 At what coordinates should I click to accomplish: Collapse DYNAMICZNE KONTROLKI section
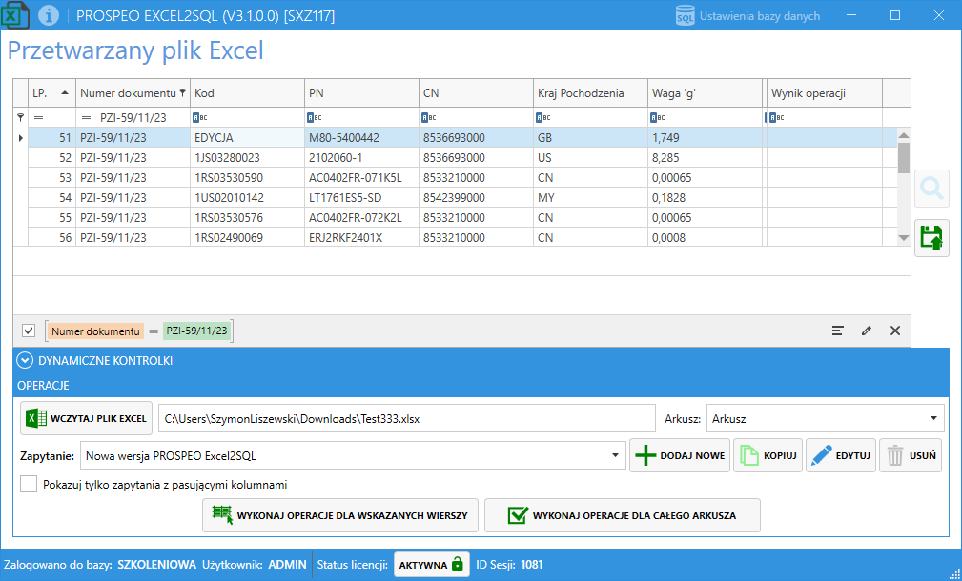[x=25, y=360]
